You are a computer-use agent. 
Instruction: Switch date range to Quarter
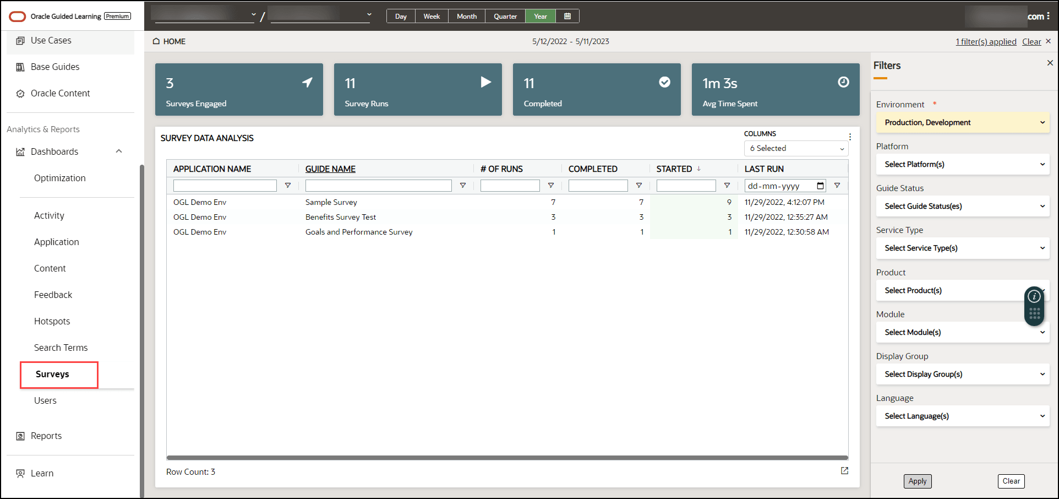coord(505,17)
